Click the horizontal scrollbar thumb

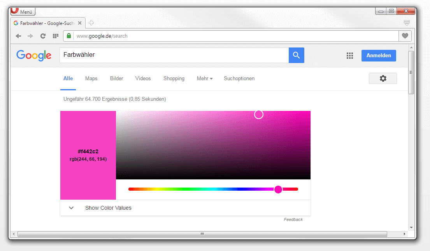[x=202, y=234]
